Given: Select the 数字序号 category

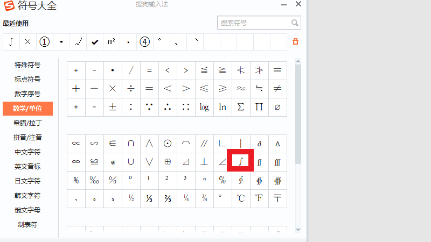Looking at the screenshot, I should (x=27, y=94).
